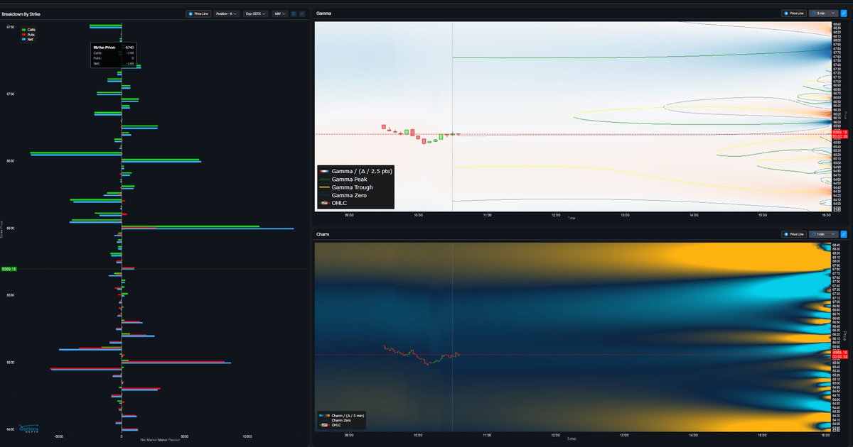Click the 15:00 time label on Charm chart
Image resolution: width=853 pixels, height=447 pixels.
tap(763, 434)
